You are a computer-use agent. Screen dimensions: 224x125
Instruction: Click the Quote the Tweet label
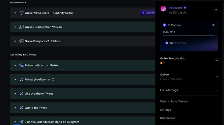click(36, 108)
